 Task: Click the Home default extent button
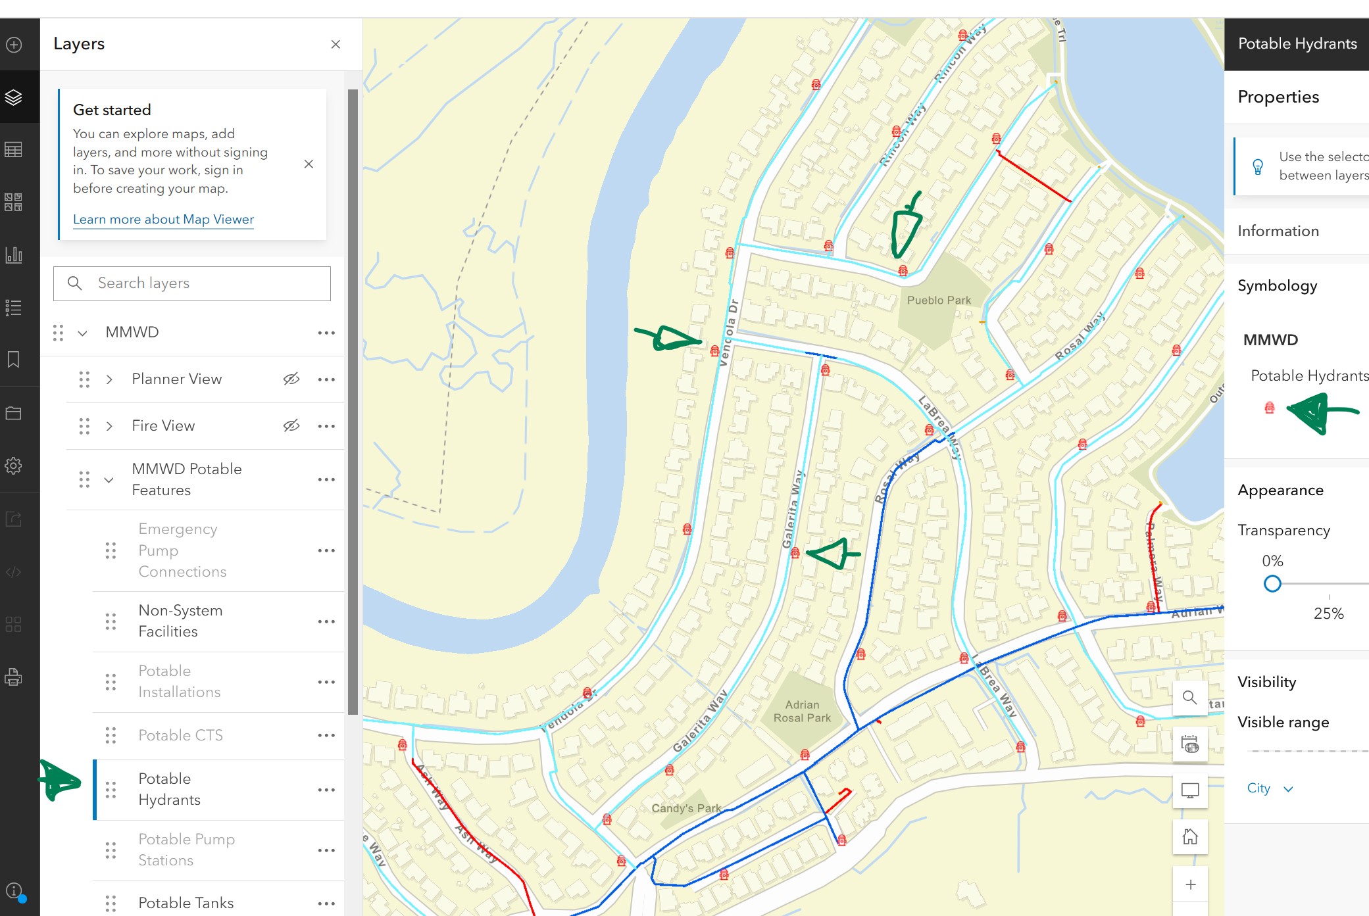pos(1189,836)
